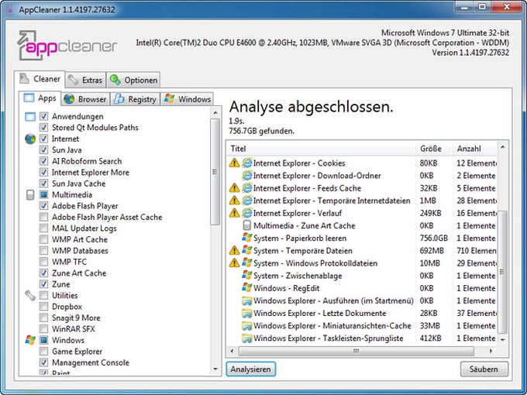Screen dimensions: 527x395
Task: Click results horizontal scrollbar left arrow
Action: click(x=232, y=351)
